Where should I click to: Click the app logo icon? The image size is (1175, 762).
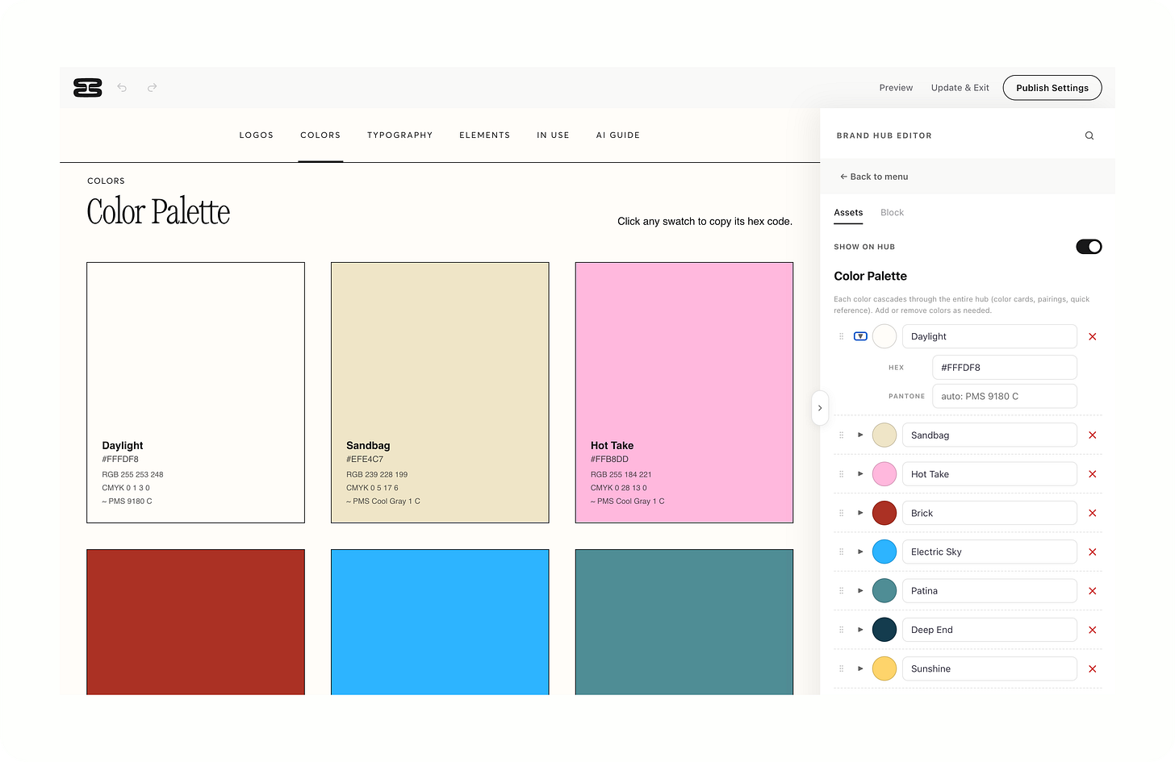coord(87,88)
